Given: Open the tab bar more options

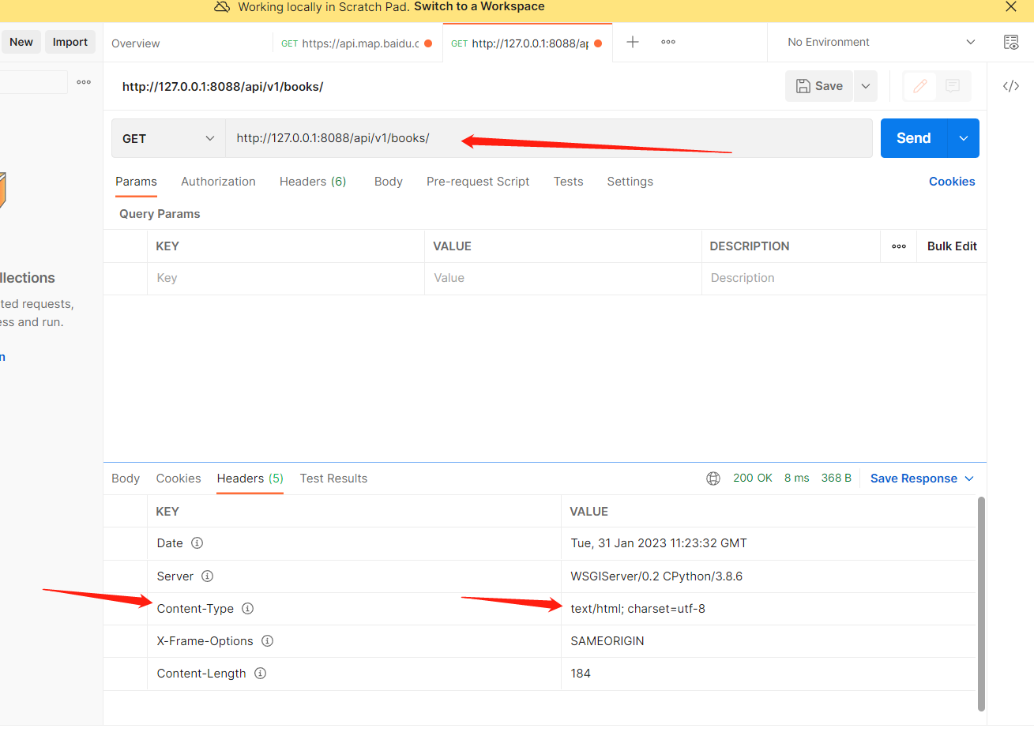Looking at the screenshot, I should click(668, 42).
